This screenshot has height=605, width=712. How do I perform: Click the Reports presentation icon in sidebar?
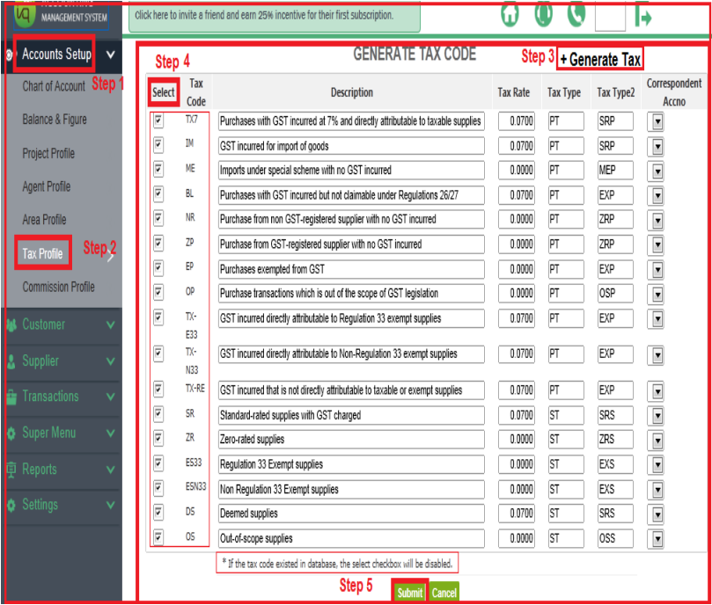pos(11,470)
